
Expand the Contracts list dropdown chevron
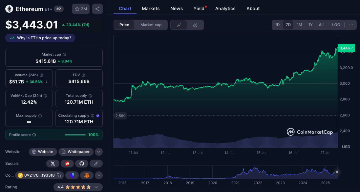point(99,175)
